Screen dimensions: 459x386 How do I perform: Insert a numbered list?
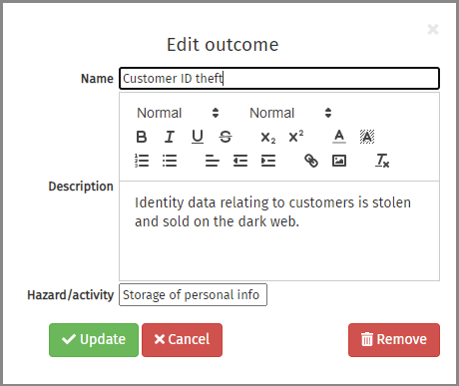click(142, 161)
